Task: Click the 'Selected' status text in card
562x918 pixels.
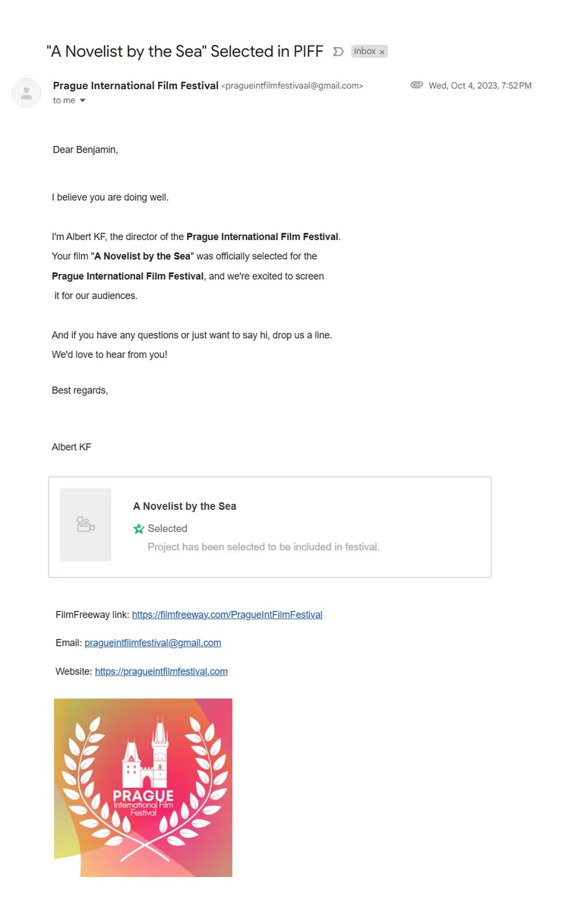Action: (x=167, y=529)
